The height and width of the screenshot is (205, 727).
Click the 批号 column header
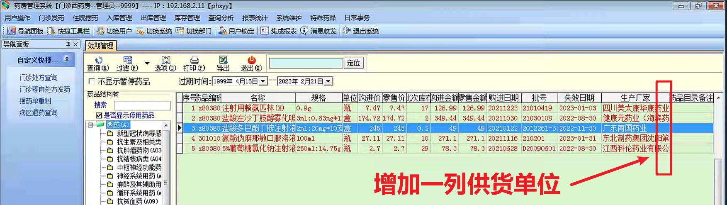click(x=539, y=98)
